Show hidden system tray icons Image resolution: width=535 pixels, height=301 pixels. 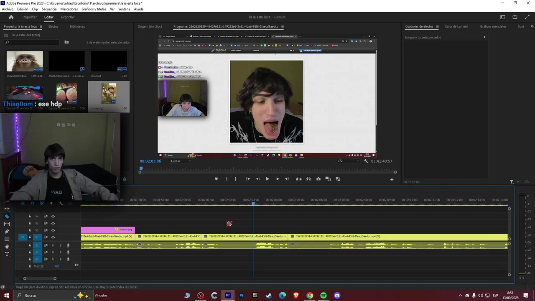[x=461, y=296]
